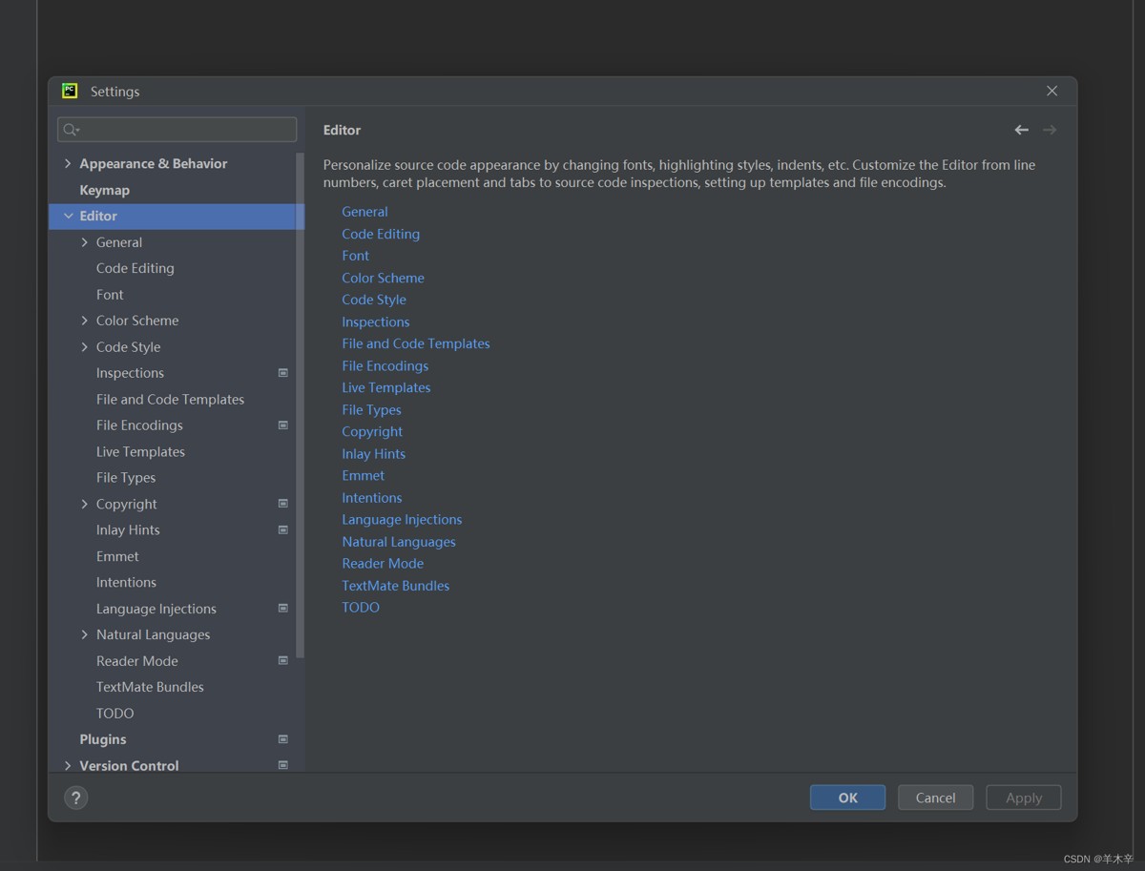
Task: Select TextMate Bundles in settings tree
Action: (x=150, y=687)
